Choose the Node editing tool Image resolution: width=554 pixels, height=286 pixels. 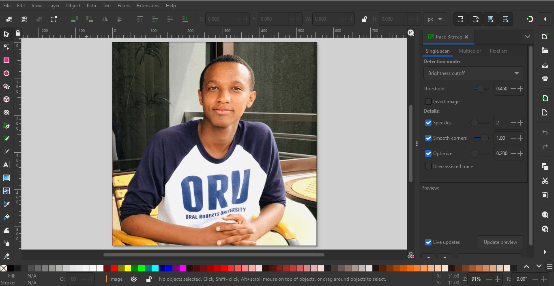click(6, 47)
